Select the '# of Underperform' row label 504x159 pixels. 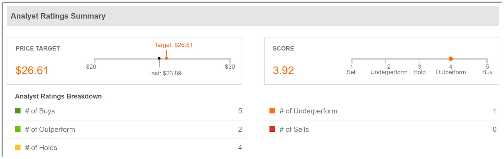coord(308,111)
